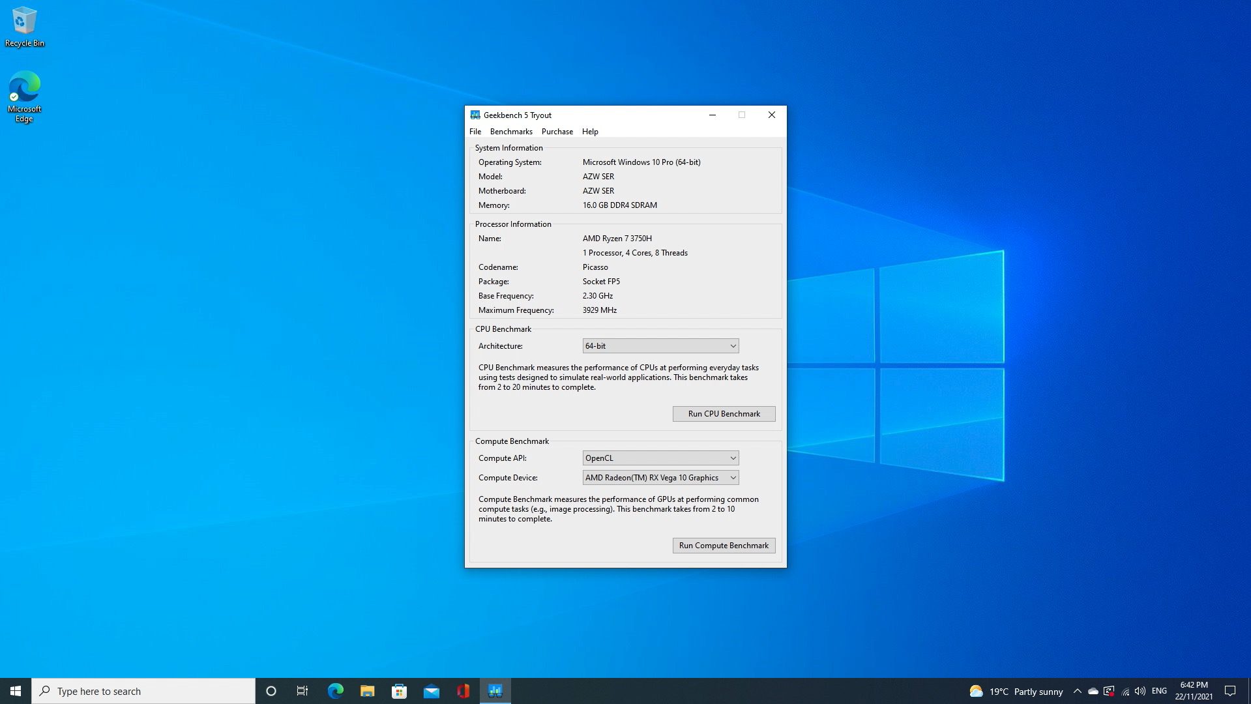The width and height of the screenshot is (1251, 704).
Task: Expand the Architecture 64-bit dropdown
Action: tap(660, 346)
